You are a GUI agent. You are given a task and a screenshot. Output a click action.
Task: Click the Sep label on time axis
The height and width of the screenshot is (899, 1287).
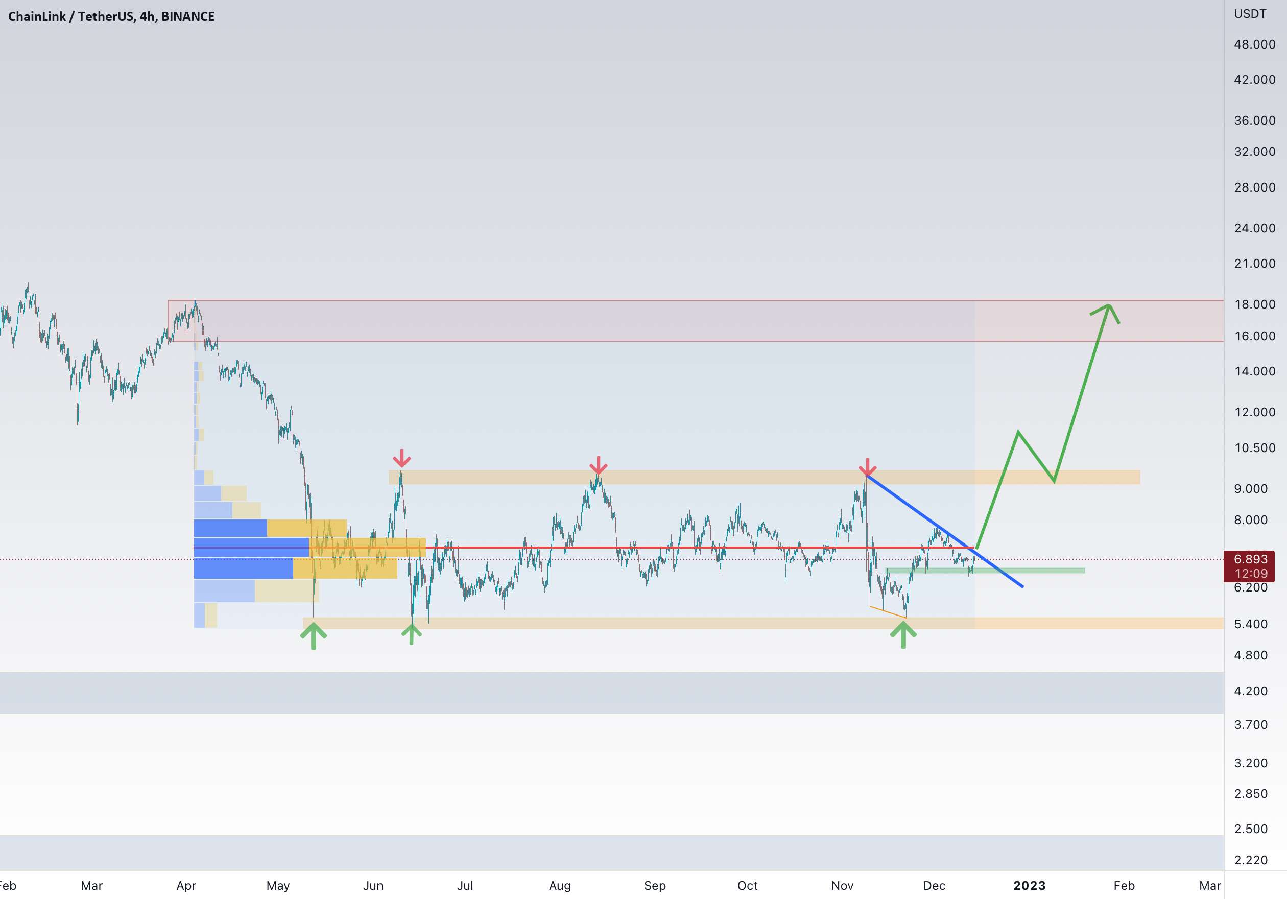[655, 886]
